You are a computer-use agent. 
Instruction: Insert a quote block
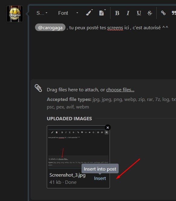click(x=174, y=13)
